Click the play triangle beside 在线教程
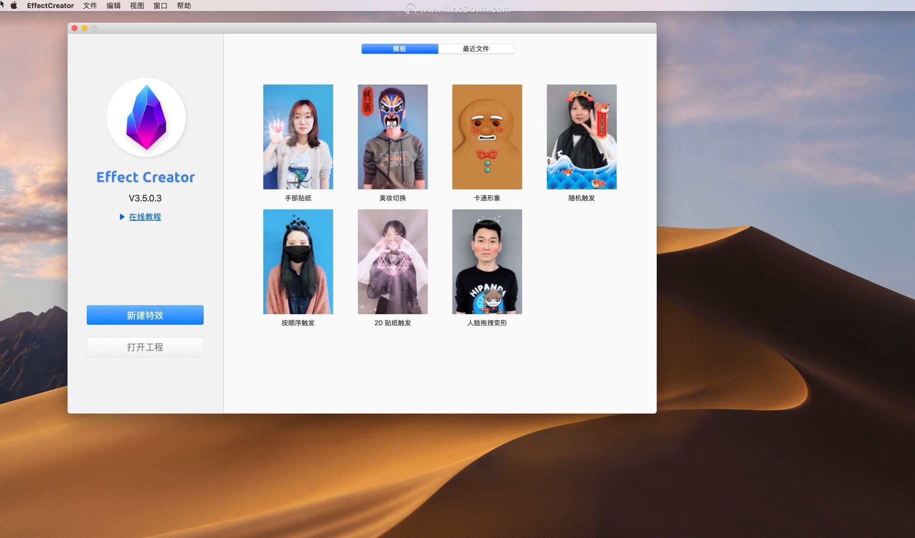This screenshot has width=915, height=538. [122, 217]
